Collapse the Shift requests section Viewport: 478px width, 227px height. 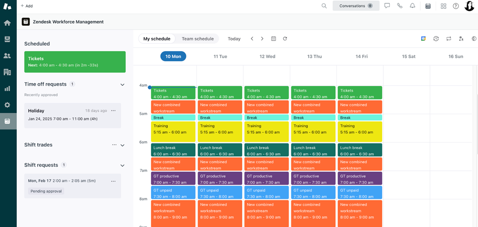pyautogui.click(x=122, y=165)
